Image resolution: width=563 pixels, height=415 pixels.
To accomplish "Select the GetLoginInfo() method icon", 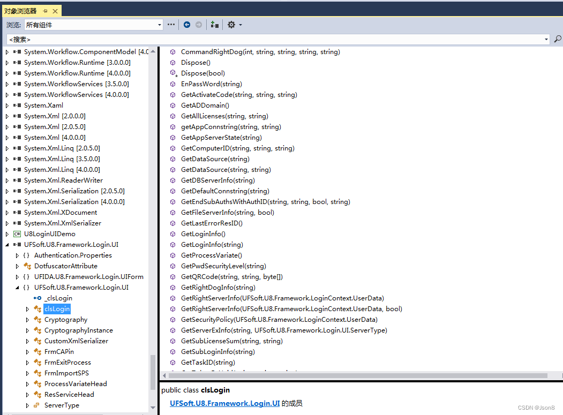I will (172, 233).
